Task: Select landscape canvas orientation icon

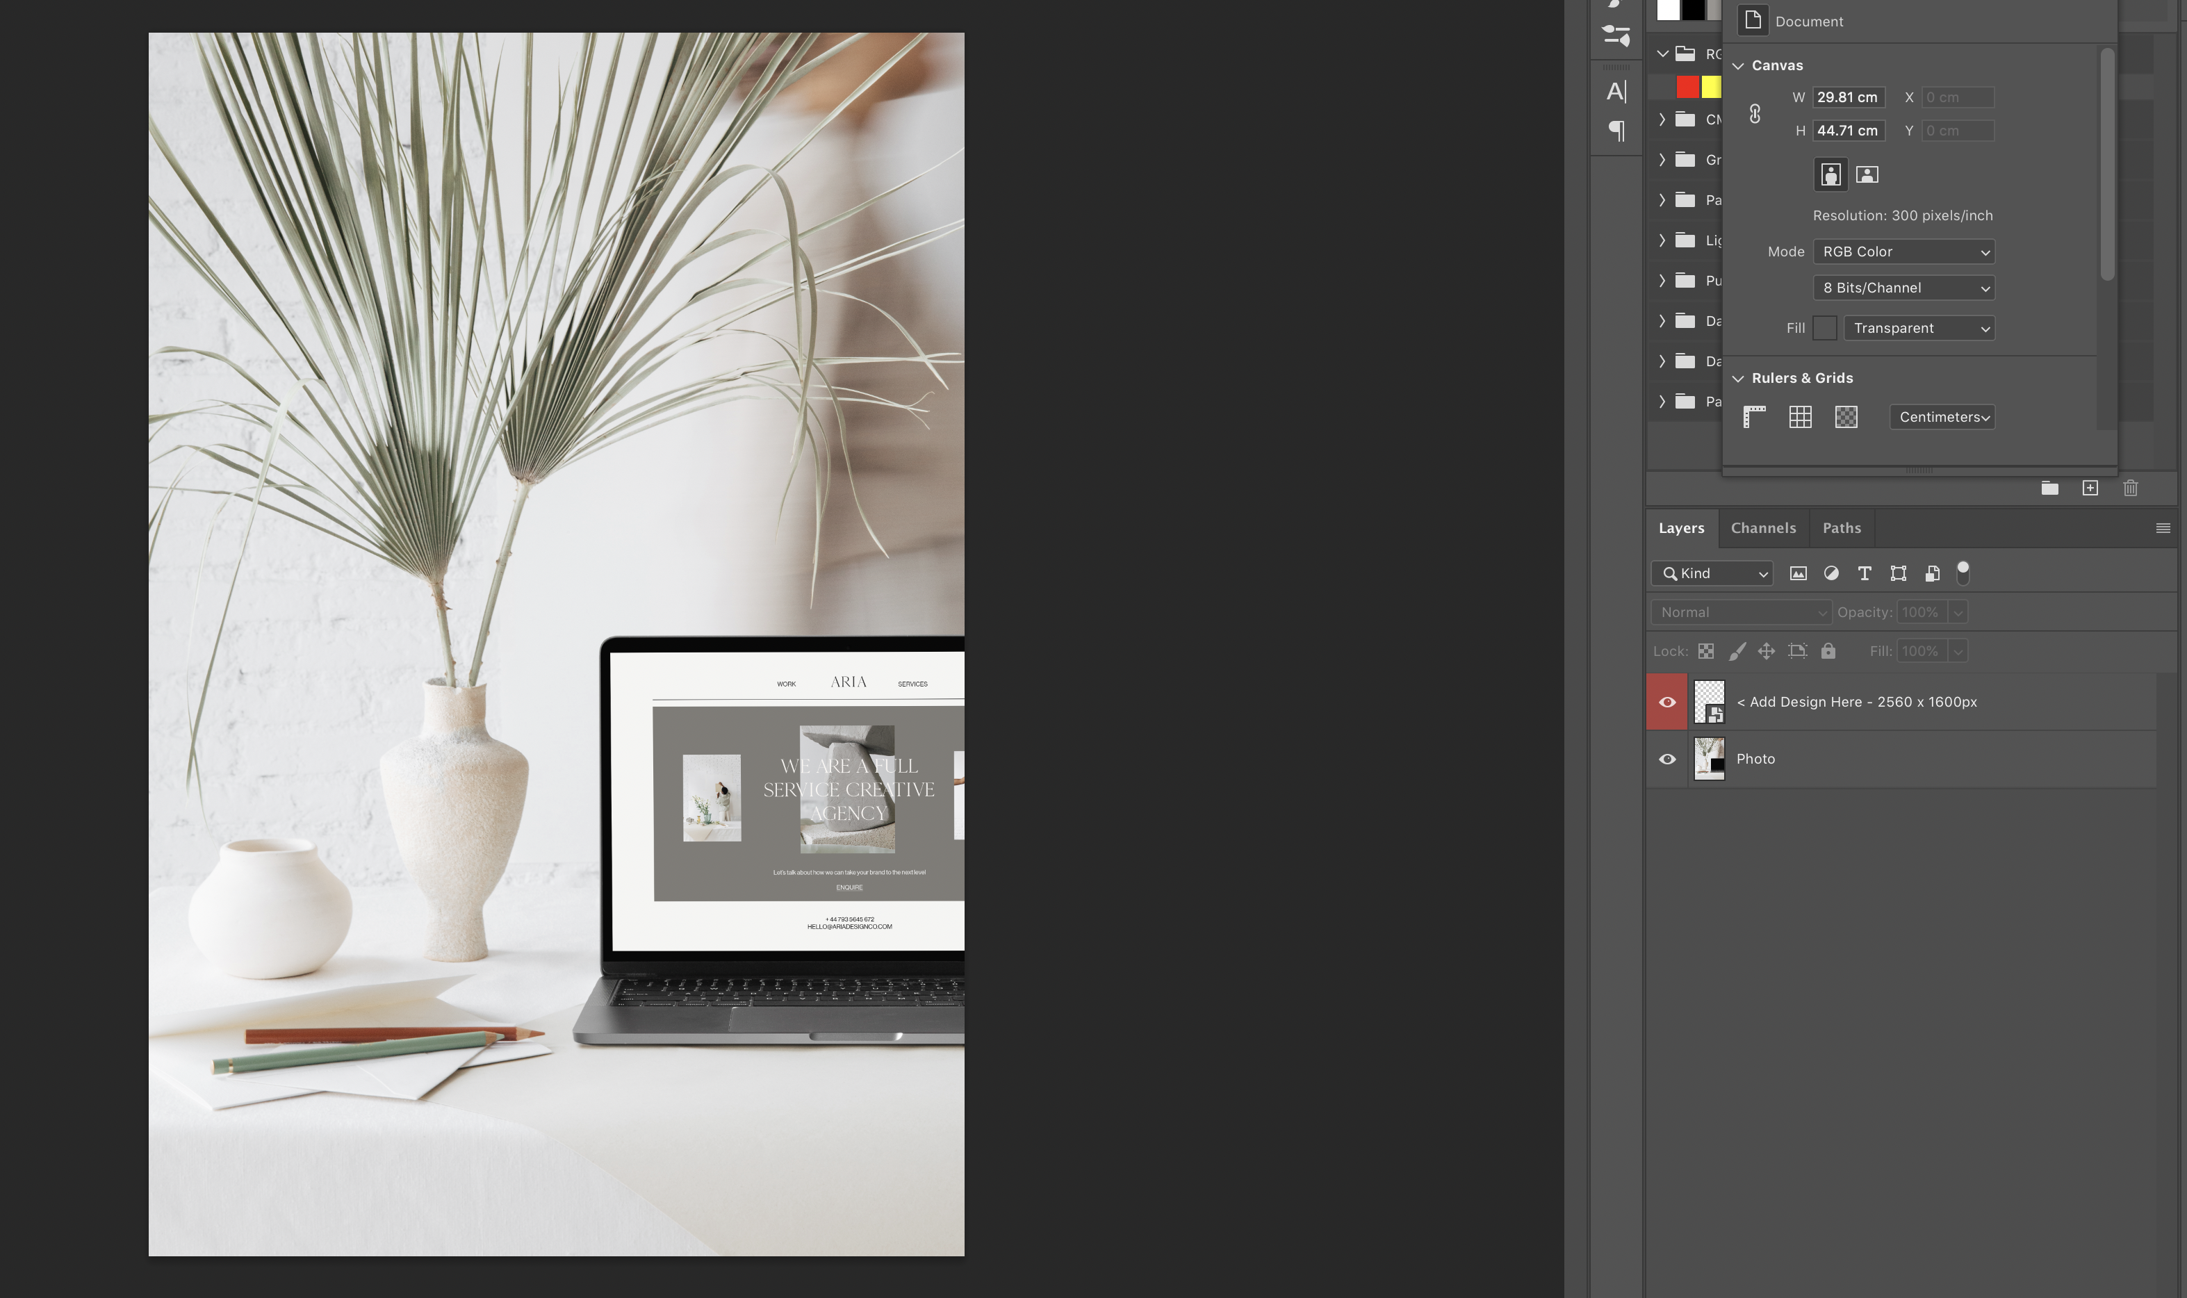Action: (1867, 175)
